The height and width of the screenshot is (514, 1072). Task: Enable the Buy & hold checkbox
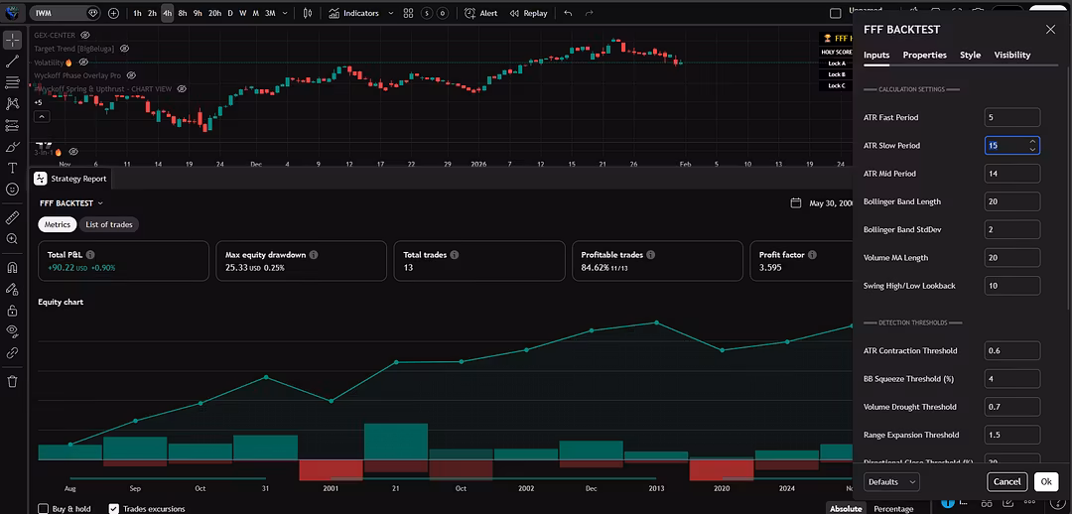(x=44, y=508)
